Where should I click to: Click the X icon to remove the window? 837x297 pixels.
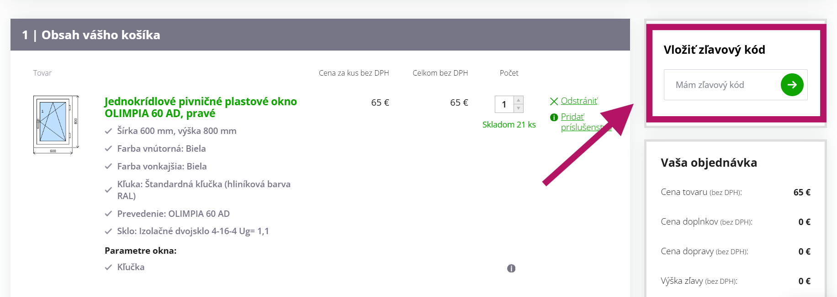tap(554, 101)
